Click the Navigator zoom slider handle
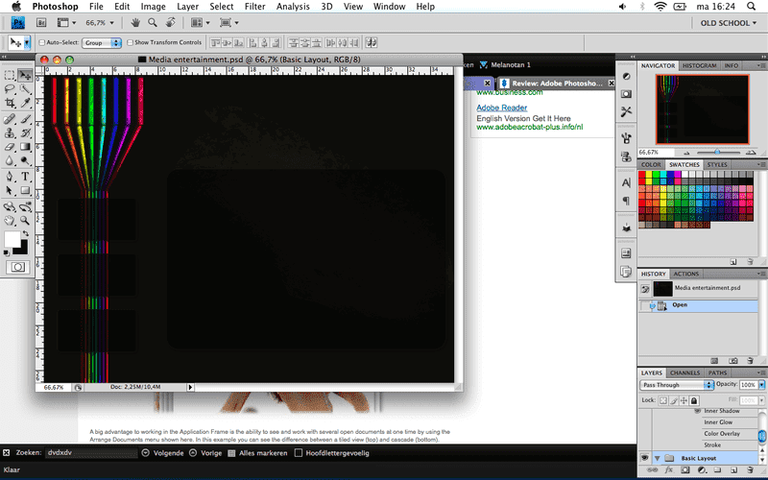Viewport: 768px width, 480px height. [716, 152]
